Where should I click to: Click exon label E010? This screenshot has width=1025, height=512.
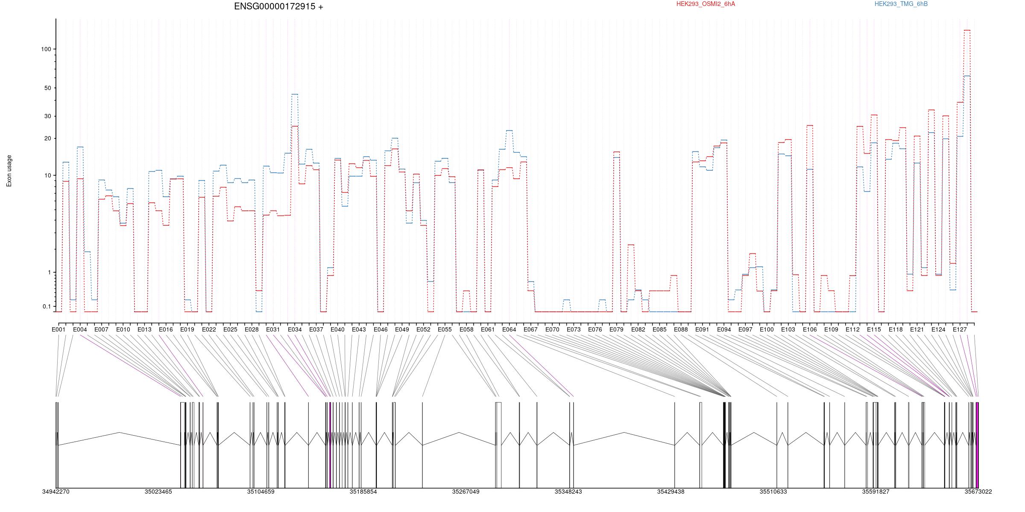click(123, 329)
